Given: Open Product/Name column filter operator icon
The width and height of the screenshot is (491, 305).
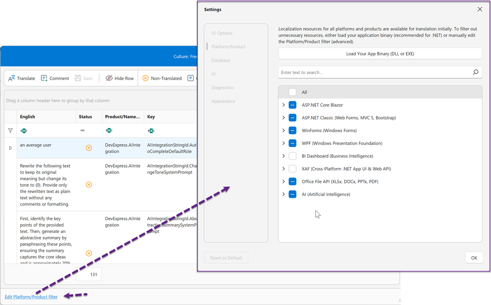Looking at the screenshot, I should pyautogui.click(x=109, y=130).
